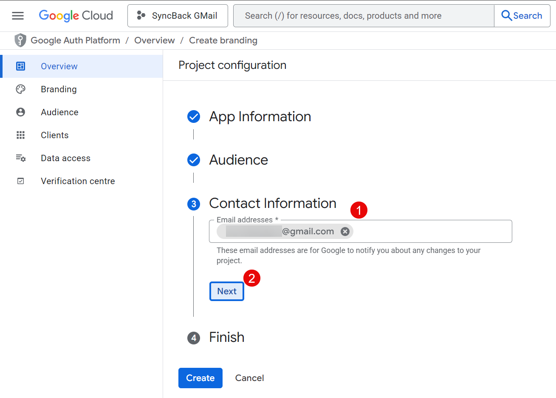Click the Overview dashboard icon in sidebar
The width and height of the screenshot is (556, 398).
(20, 66)
